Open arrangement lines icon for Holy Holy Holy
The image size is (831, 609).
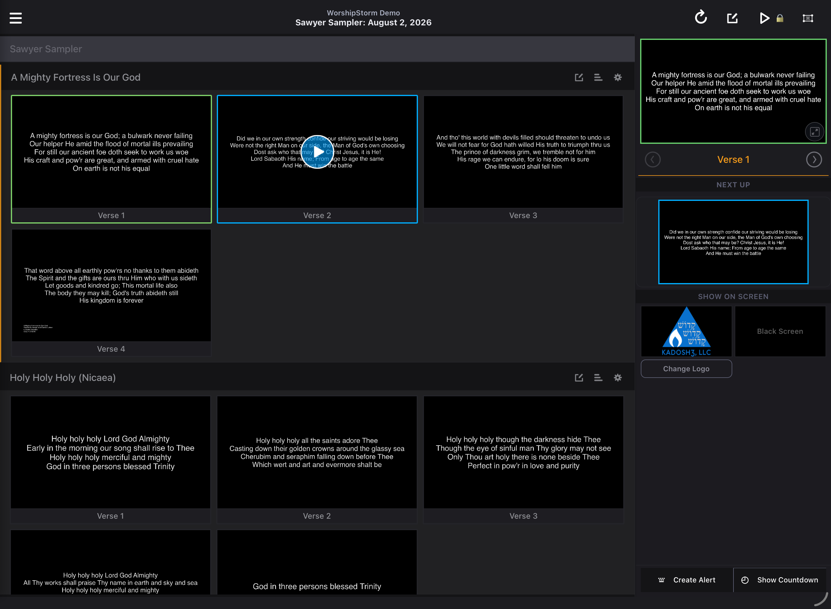click(x=598, y=378)
